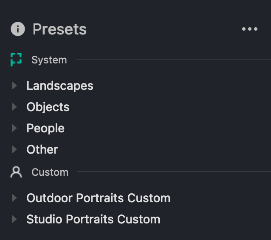Select the Other preset folder label
The image size is (271, 240).
point(42,149)
